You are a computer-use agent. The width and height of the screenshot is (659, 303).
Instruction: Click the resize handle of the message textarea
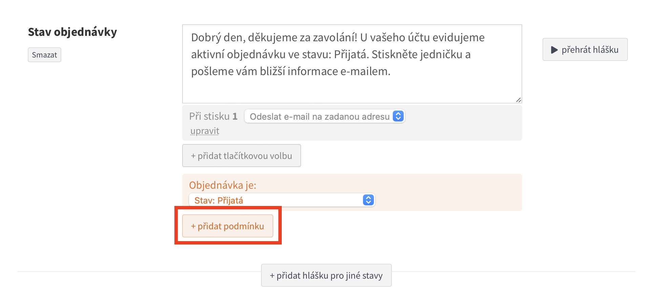click(x=518, y=100)
